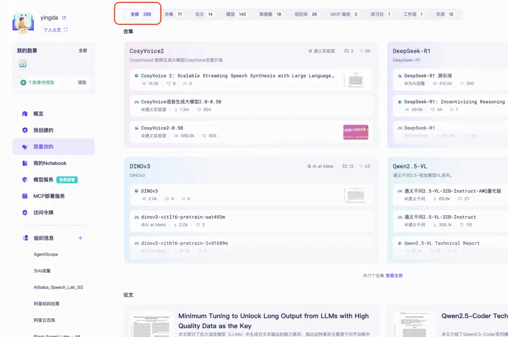Click the COSYVOICE pink thumbnail
The height and width of the screenshot is (337, 508).
click(x=356, y=132)
